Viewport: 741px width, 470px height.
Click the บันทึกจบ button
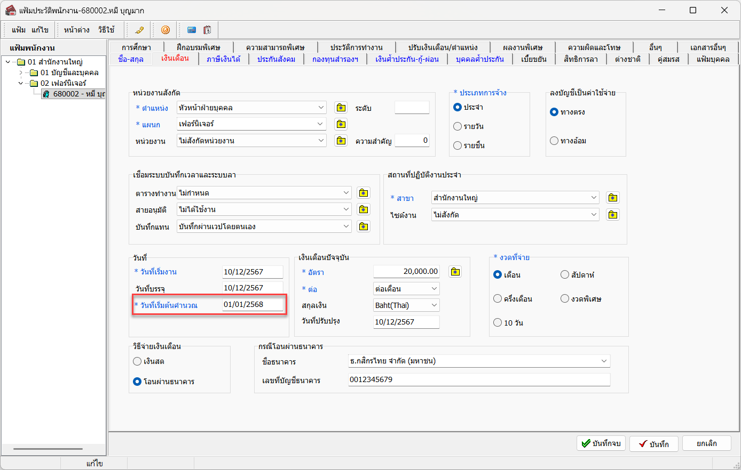(x=601, y=443)
